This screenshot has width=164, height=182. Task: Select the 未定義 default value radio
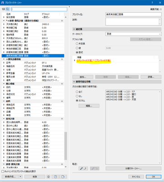click(77, 44)
